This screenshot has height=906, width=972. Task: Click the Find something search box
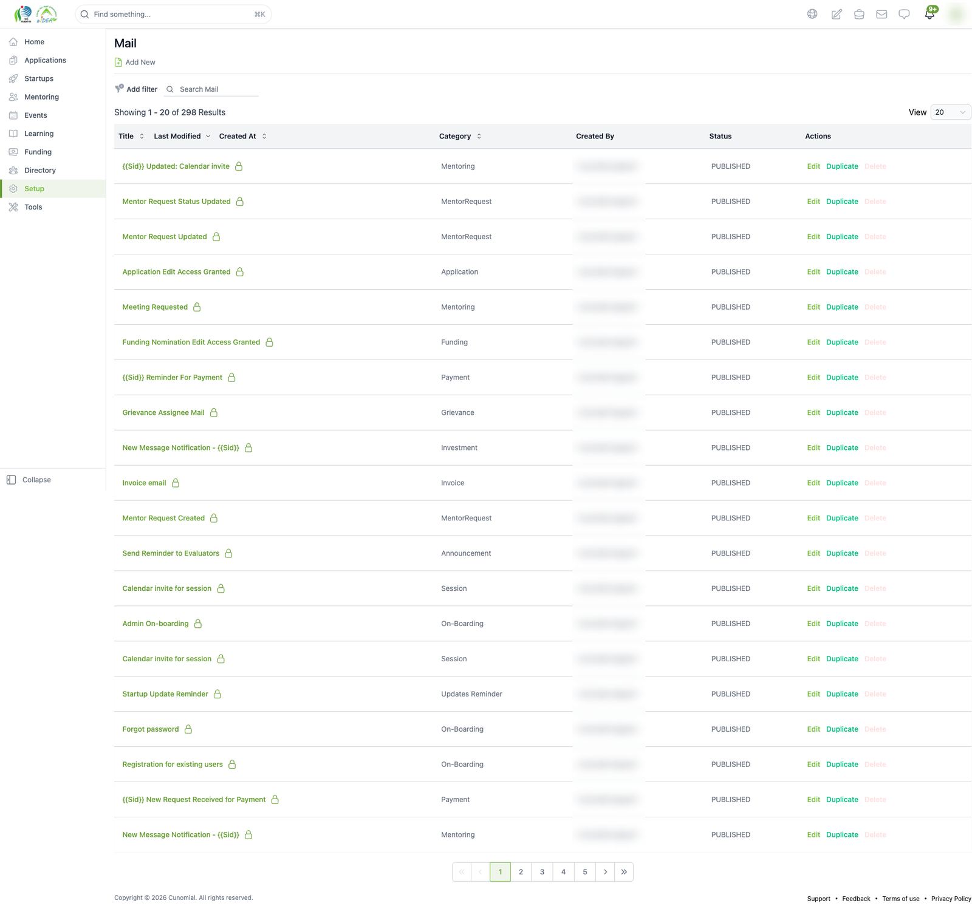[173, 14]
